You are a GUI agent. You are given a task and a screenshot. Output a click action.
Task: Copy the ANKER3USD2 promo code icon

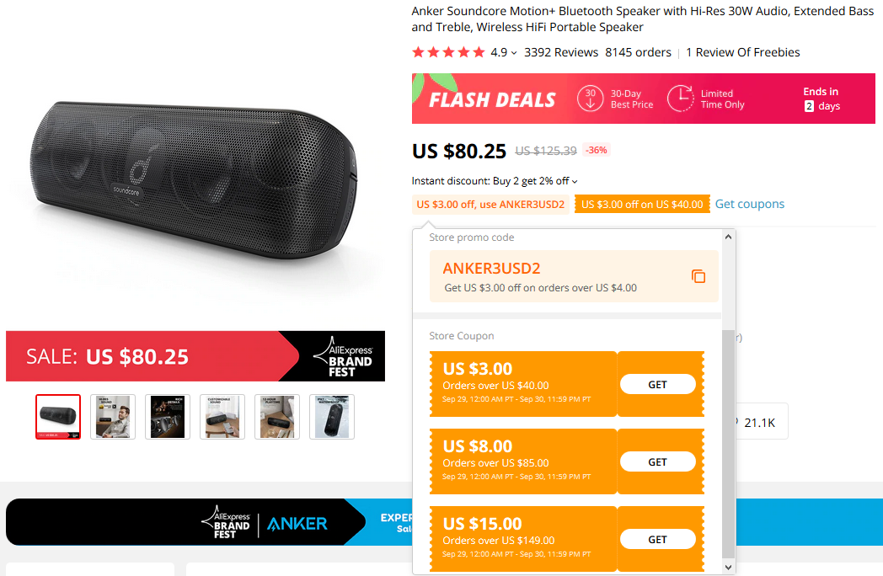tap(698, 276)
